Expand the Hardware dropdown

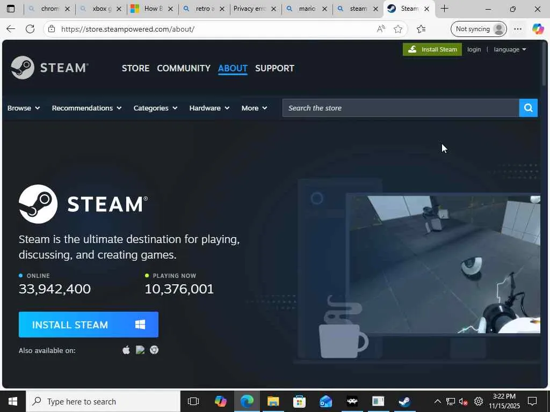tap(209, 108)
